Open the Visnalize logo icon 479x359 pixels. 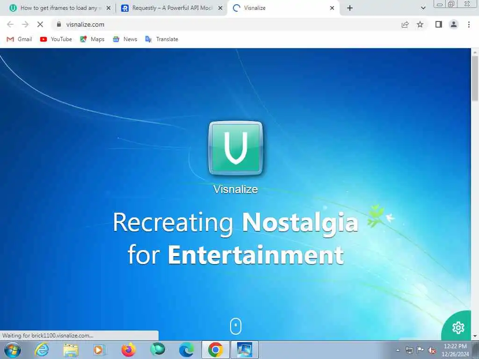point(236,148)
